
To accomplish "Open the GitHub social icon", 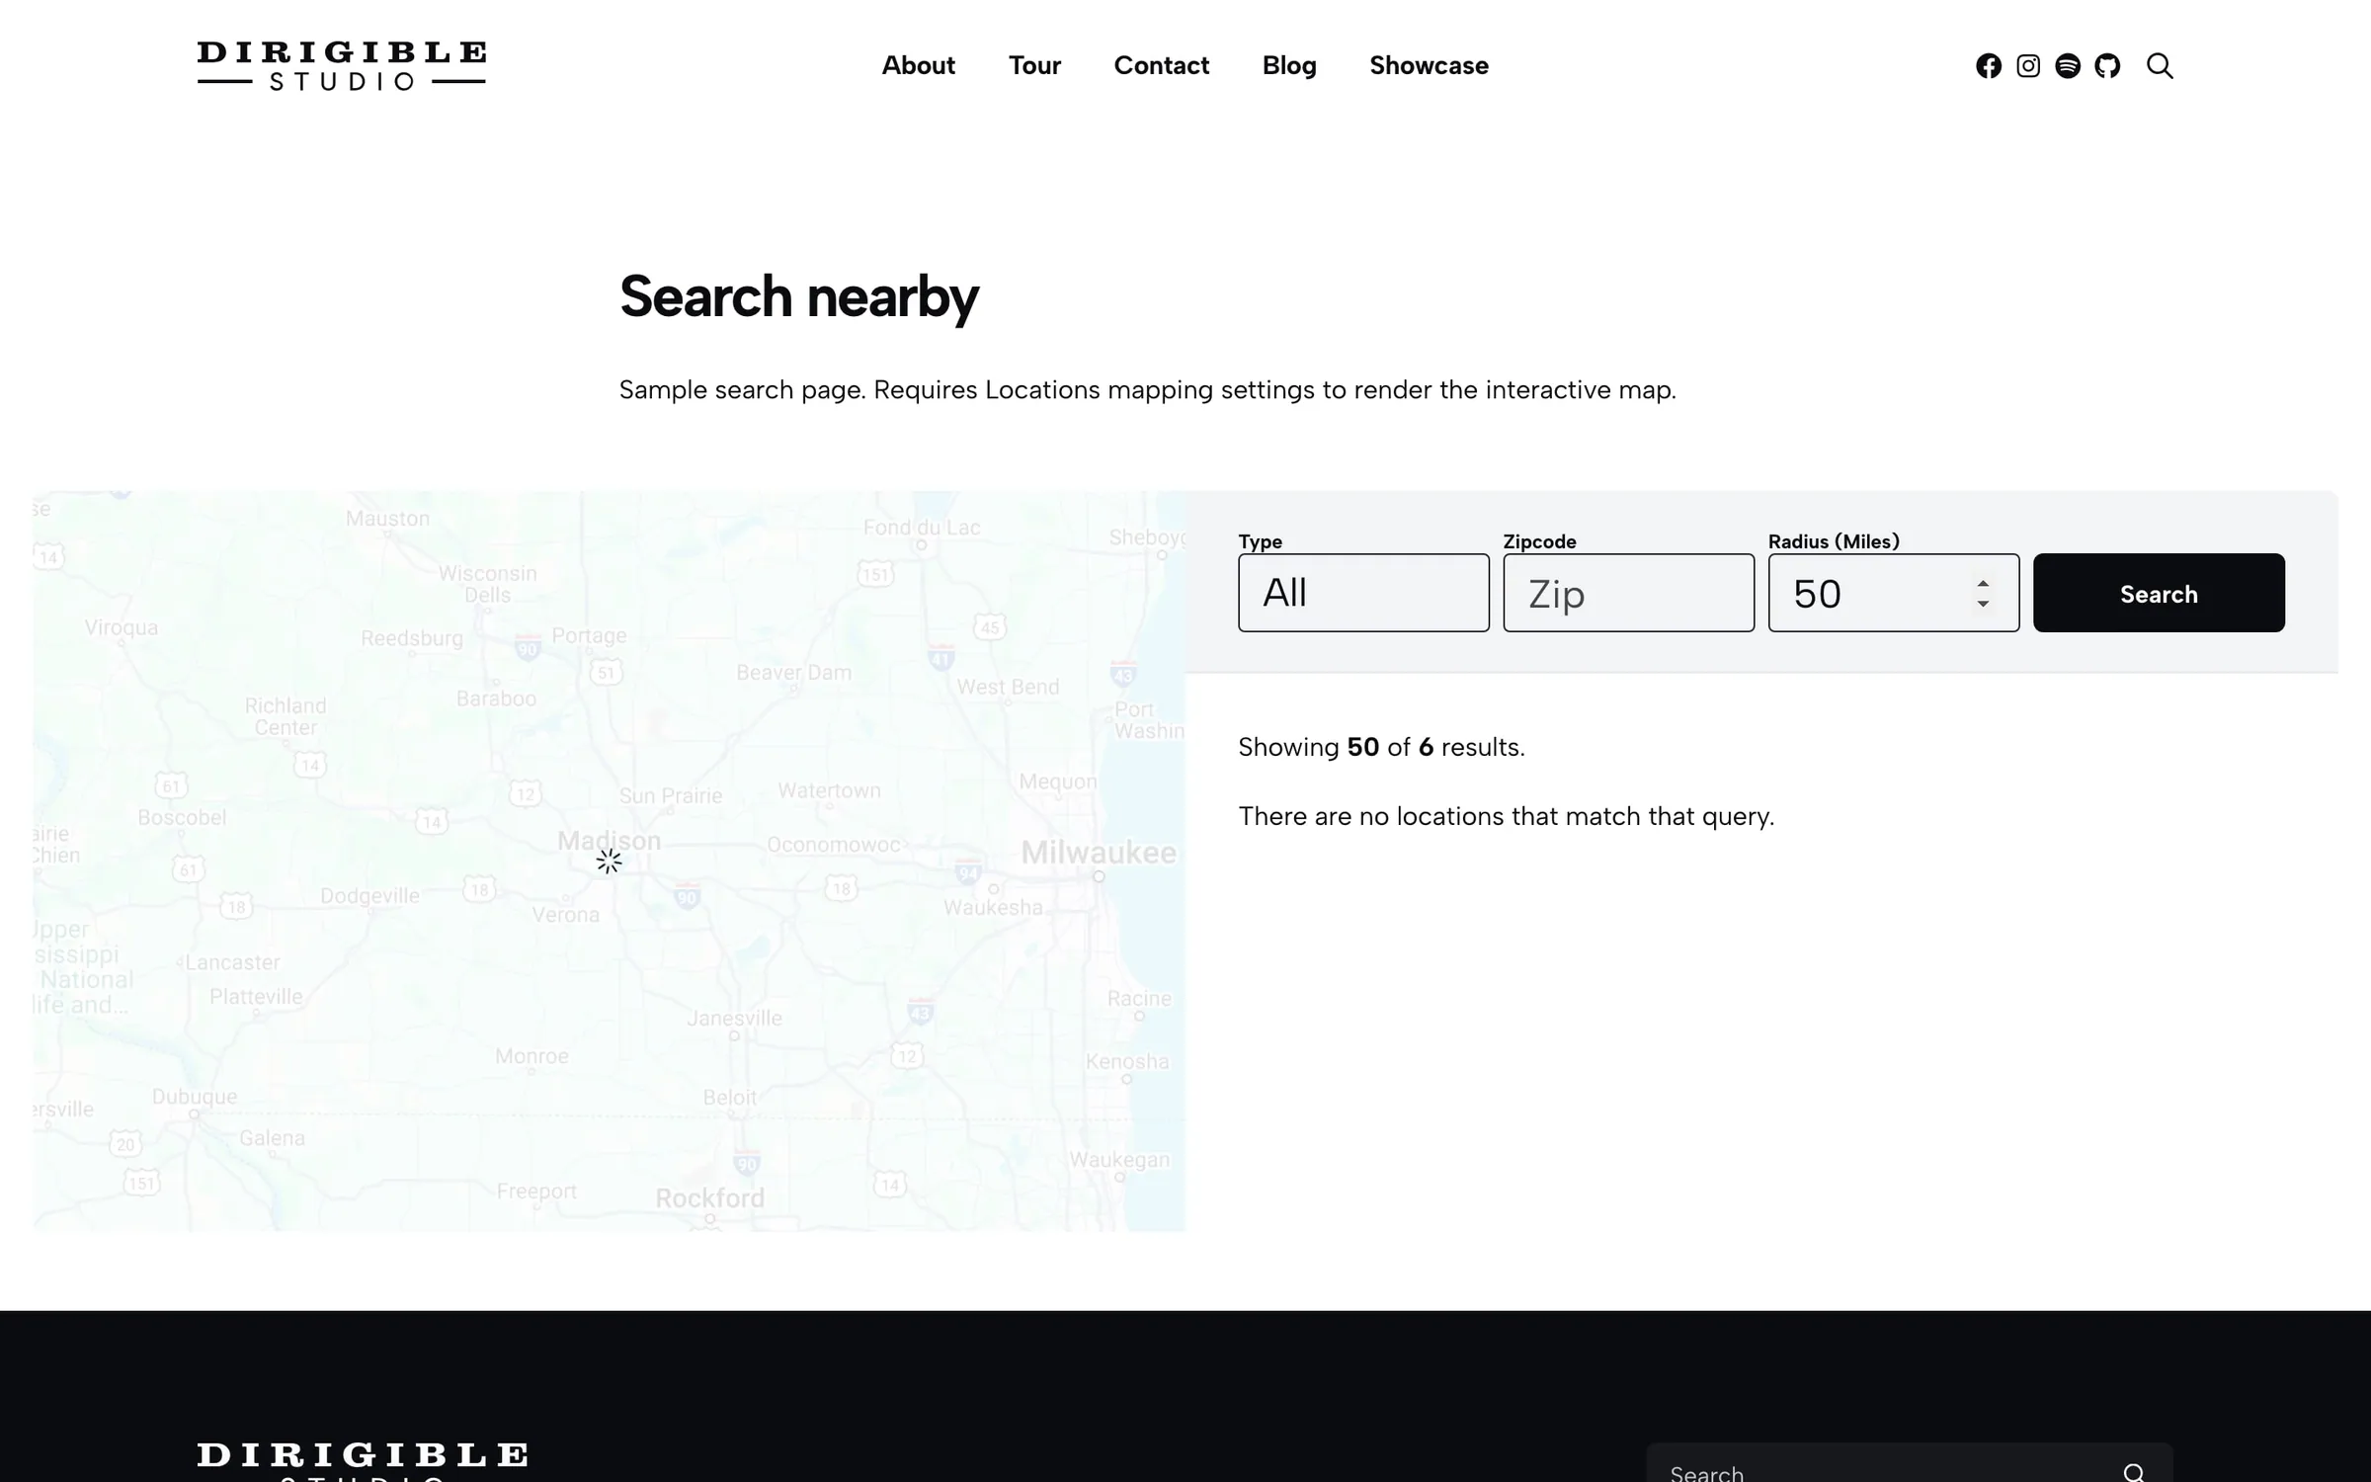I will [x=2107, y=65].
